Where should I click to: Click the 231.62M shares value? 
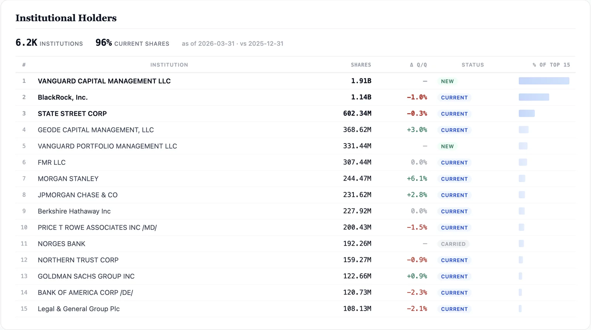click(x=357, y=195)
